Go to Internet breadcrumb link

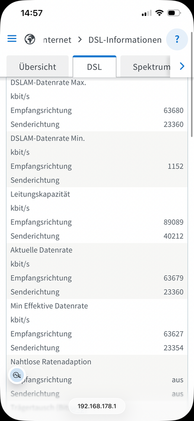57,40
